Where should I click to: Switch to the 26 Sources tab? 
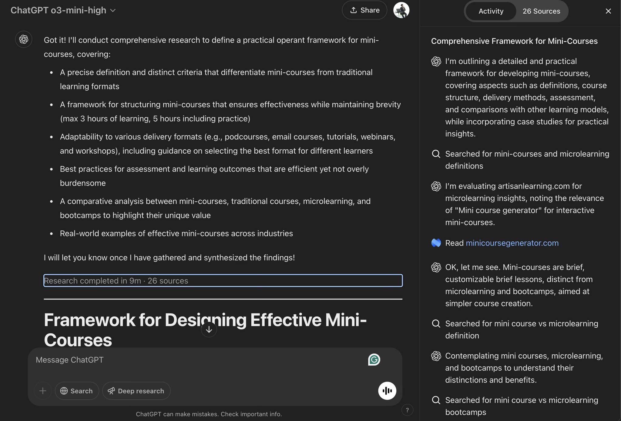[x=541, y=11]
